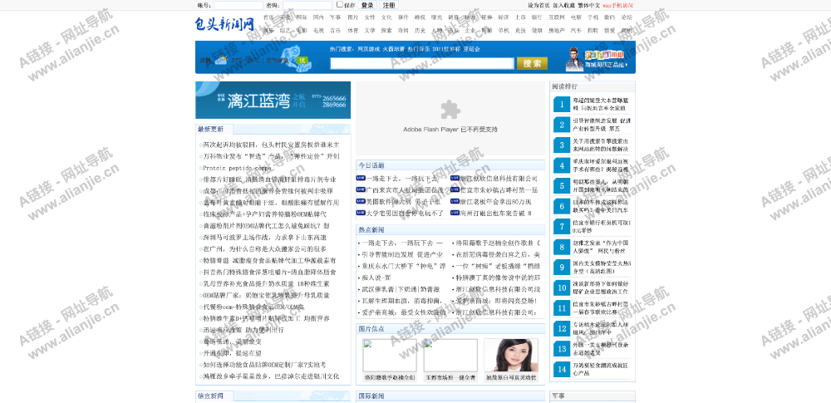The height and width of the screenshot is (403, 831).
Task: Click the broken image icon above 洛阳籍歌手
Action: tap(366, 344)
